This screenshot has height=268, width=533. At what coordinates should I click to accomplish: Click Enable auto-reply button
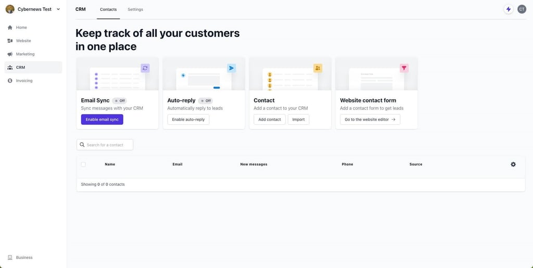(188, 120)
